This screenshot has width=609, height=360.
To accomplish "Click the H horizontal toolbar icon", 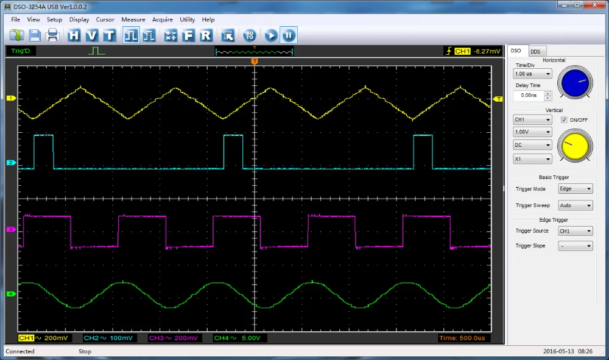I will pyautogui.click(x=74, y=35).
